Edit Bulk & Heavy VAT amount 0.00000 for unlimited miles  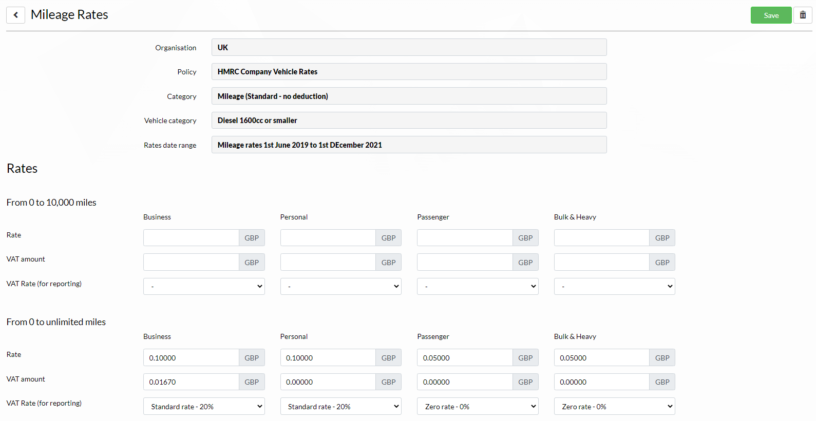pyautogui.click(x=602, y=382)
